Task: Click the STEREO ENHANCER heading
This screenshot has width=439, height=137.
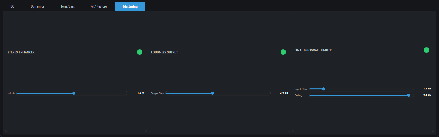Action: tap(21, 52)
